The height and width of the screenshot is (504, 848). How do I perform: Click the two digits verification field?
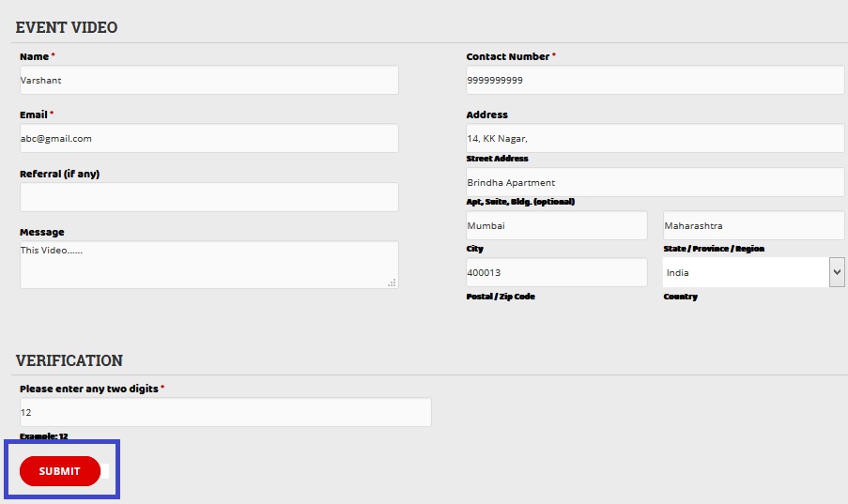point(224,412)
